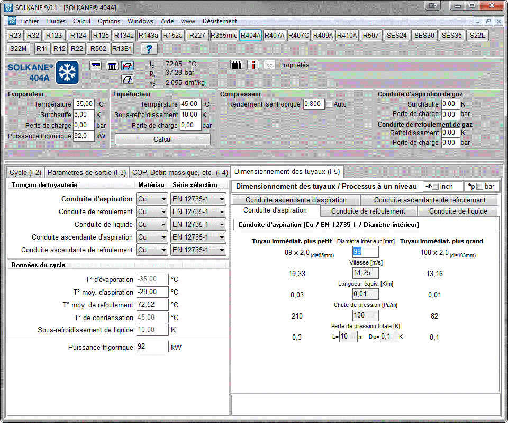508x423 pixels.
Task: Open EN 12735-1 series dropdown for Conduite de refoulement
Action: [x=198, y=211]
